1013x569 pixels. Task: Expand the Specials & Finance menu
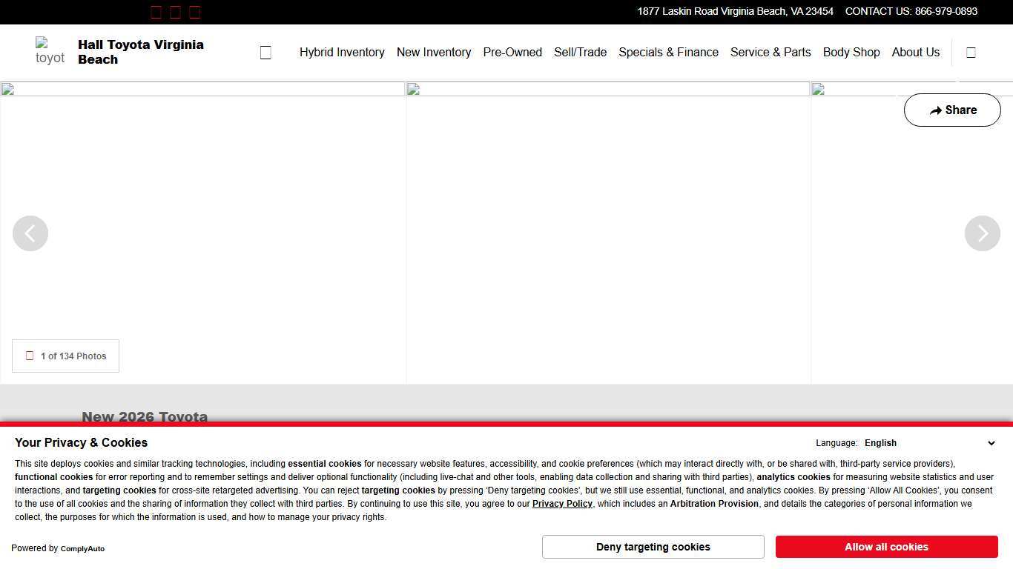click(668, 53)
